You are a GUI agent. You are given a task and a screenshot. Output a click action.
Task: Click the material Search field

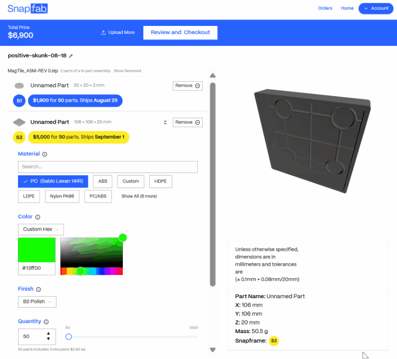coord(108,167)
